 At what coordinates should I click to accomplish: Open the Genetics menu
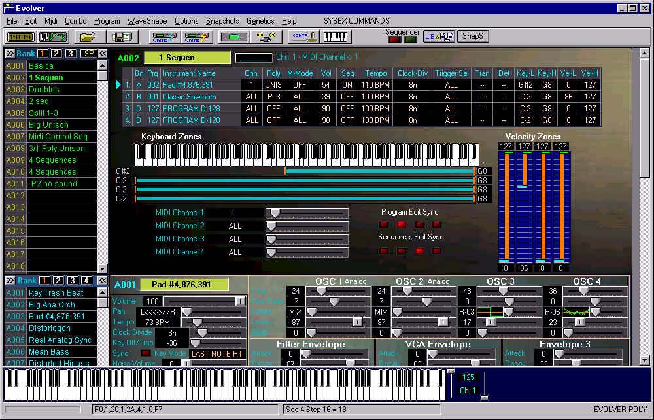(260, 21)
